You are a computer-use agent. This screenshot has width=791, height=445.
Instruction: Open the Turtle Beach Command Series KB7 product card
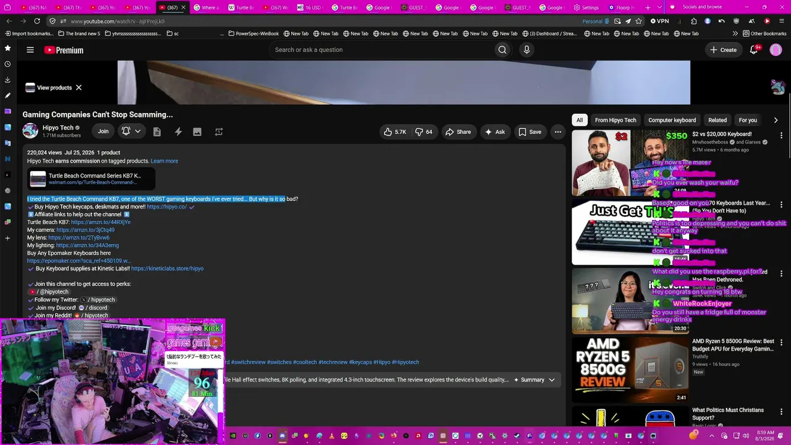click(91, 179)
